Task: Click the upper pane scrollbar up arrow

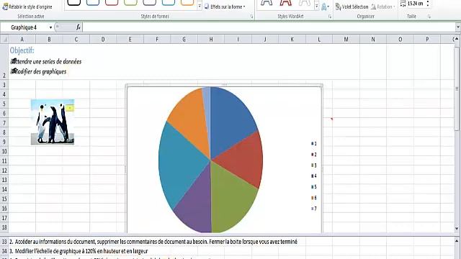Action: [x=457, y=39]
